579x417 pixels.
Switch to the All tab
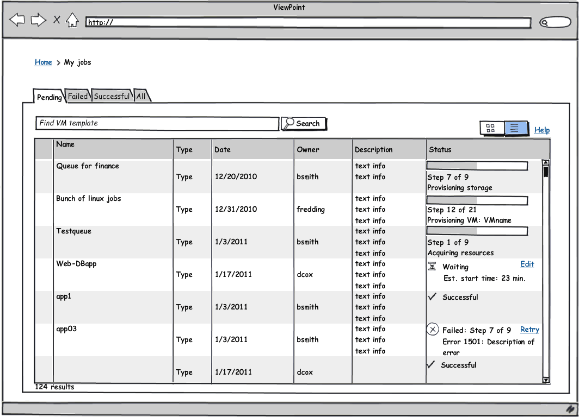pyautogui.click(x=141, y=96)
